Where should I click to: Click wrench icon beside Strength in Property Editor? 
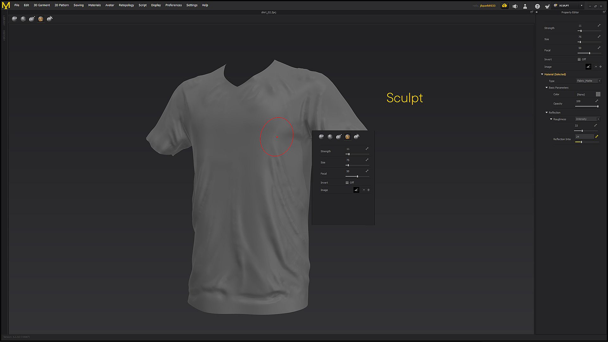(599, 25)
